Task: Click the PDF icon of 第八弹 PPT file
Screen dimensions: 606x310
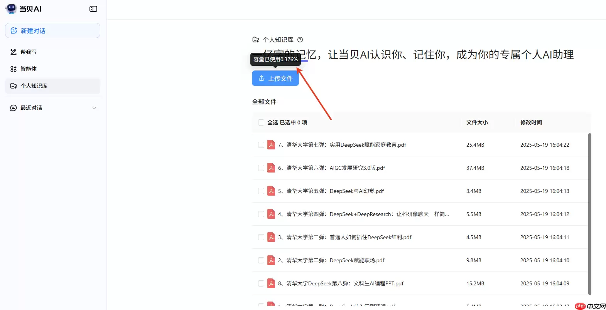Action: pos(271,283)
